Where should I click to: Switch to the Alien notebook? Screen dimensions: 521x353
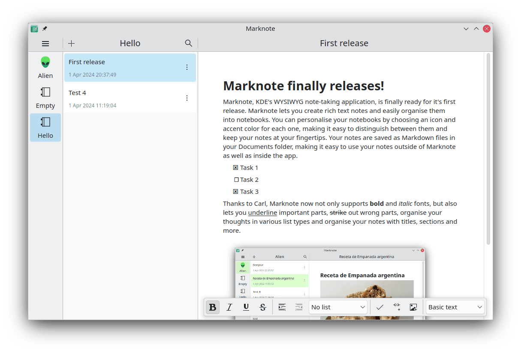[45, 68]
